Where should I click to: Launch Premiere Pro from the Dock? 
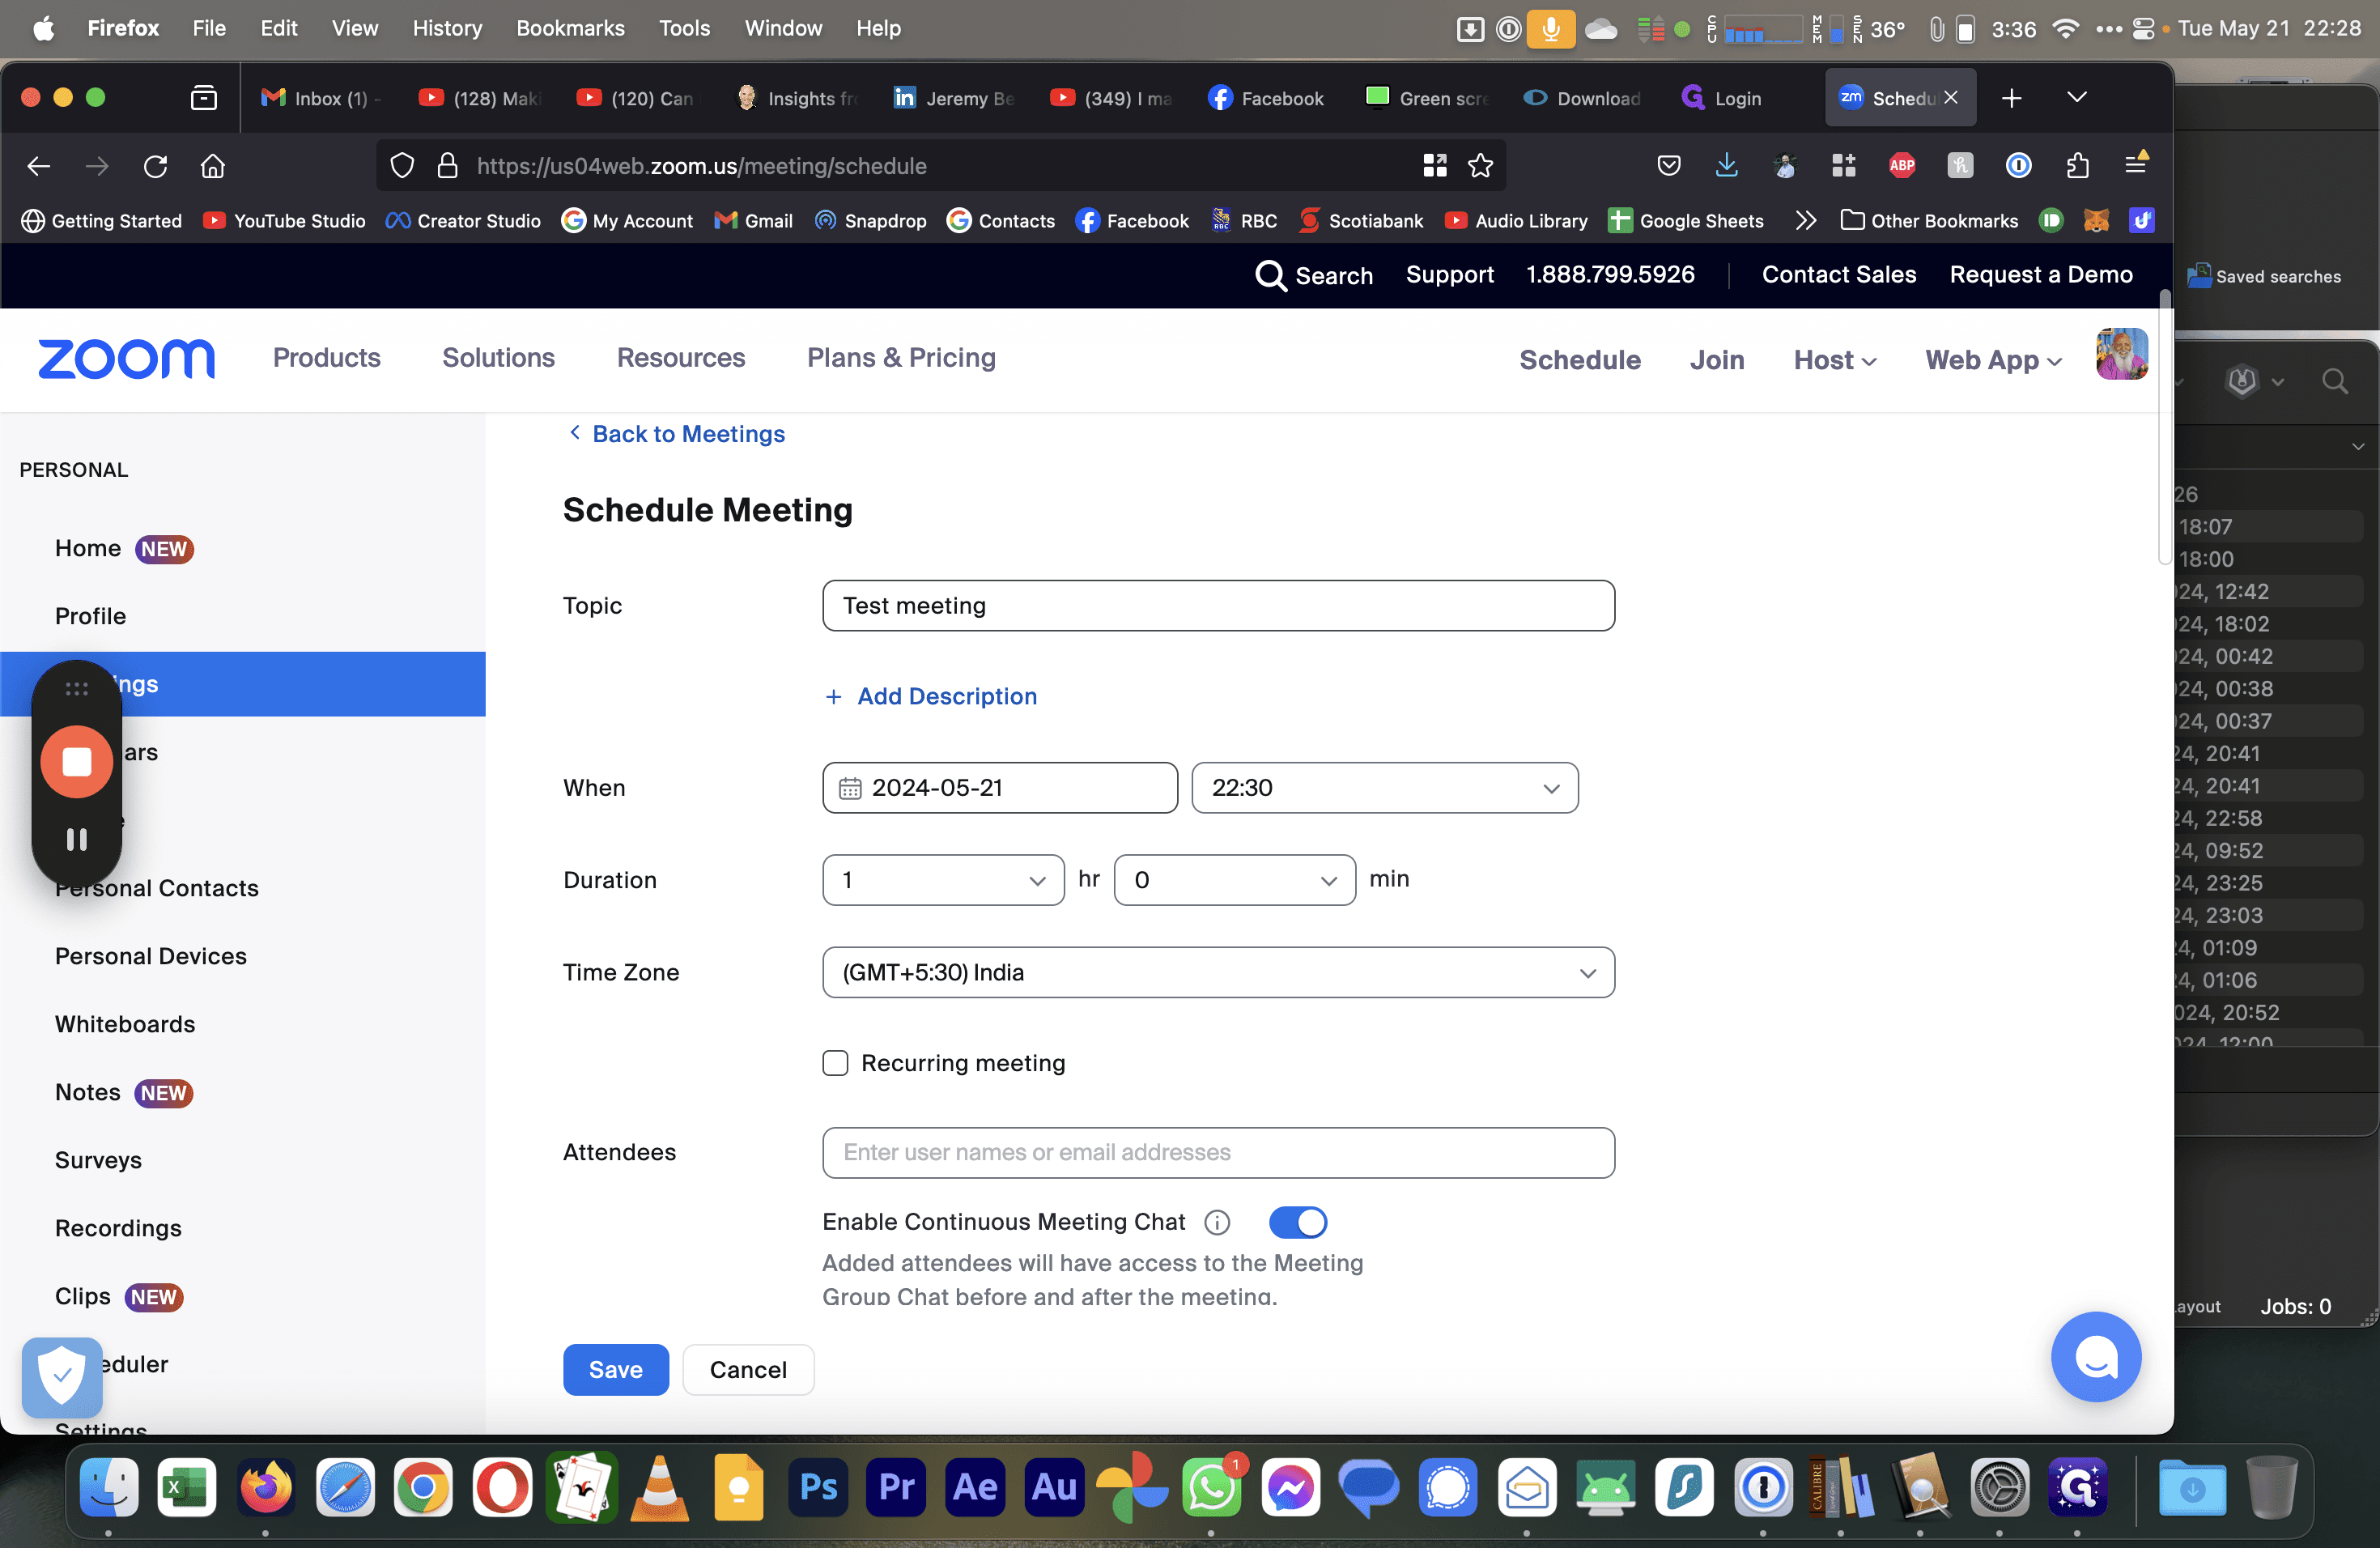click(896, 1487)
